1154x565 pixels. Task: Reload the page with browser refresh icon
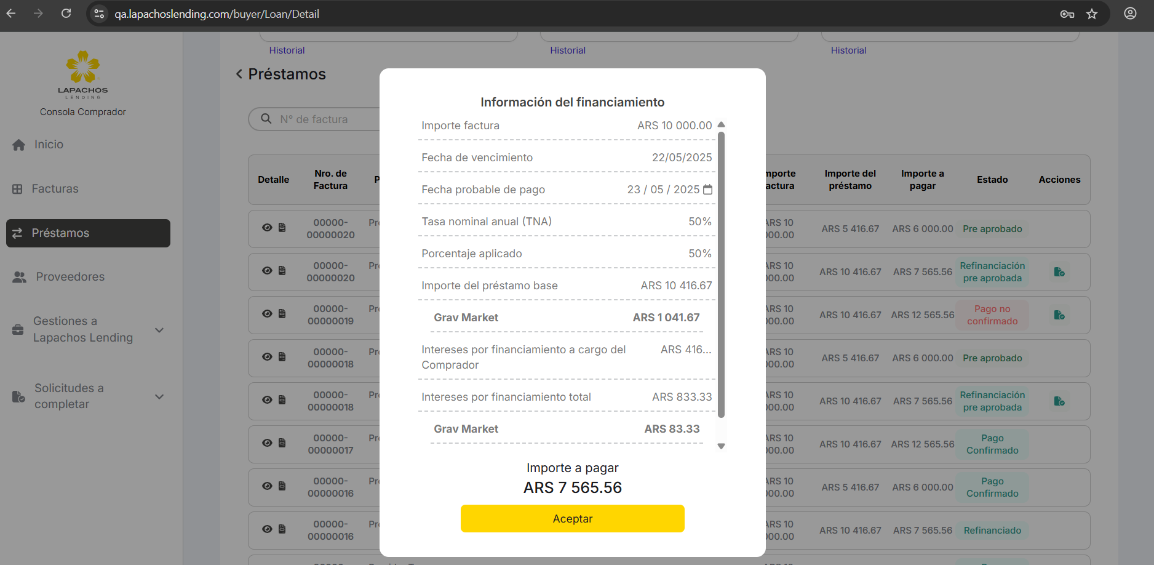pos(66,14)
